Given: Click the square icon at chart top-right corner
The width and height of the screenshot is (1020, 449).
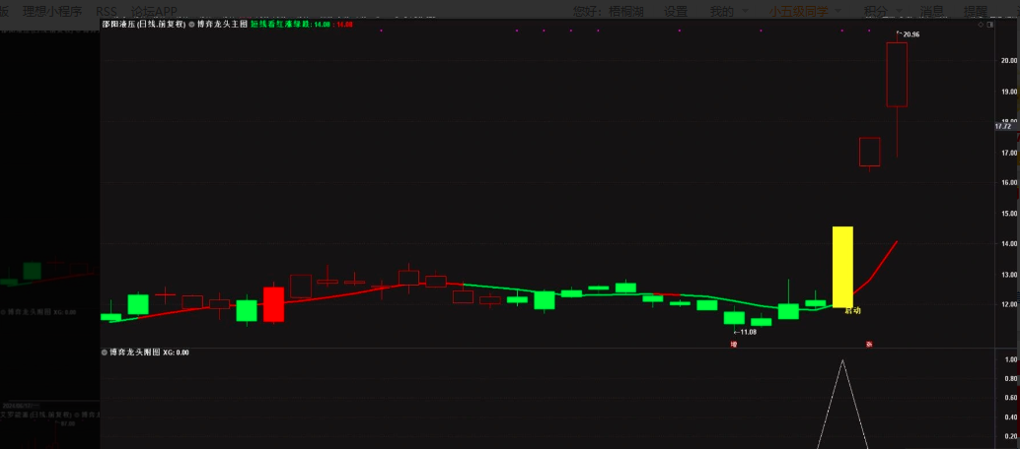Looking at the screenshot, I should pos(989,25).
